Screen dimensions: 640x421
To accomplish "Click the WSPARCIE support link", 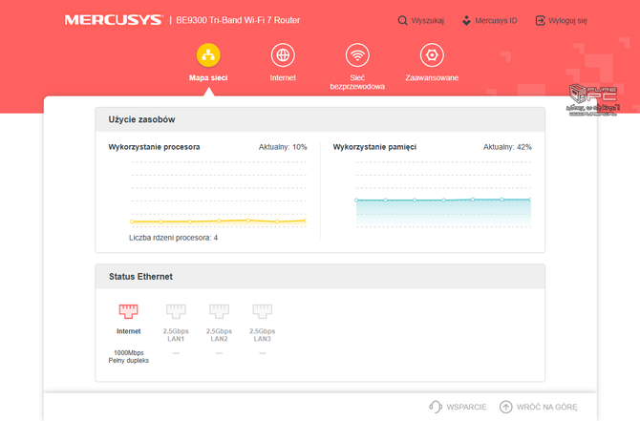I will click(466, 407).
